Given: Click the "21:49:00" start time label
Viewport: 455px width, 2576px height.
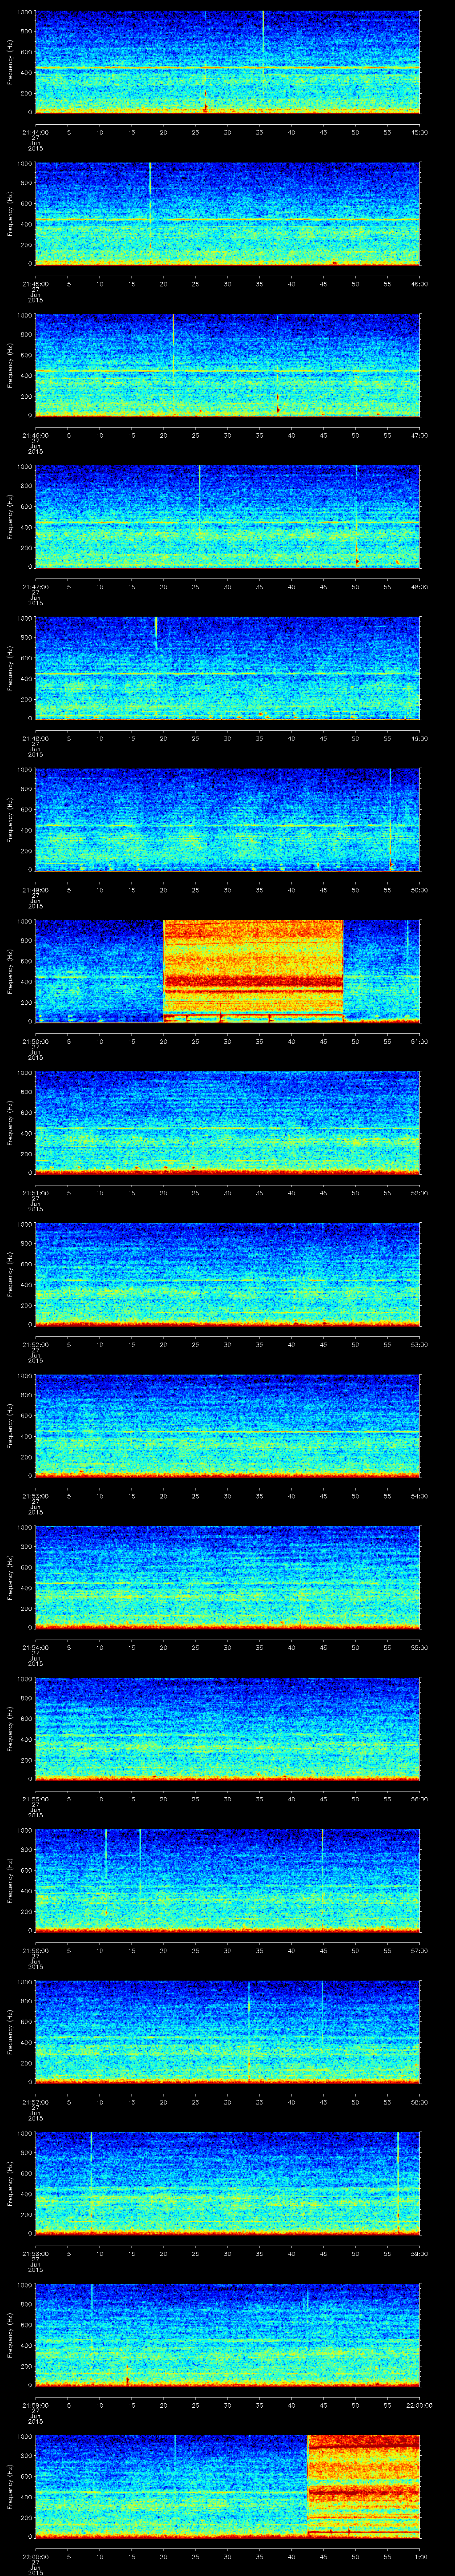Looking at the screenshot, I should tap(35, 890).
